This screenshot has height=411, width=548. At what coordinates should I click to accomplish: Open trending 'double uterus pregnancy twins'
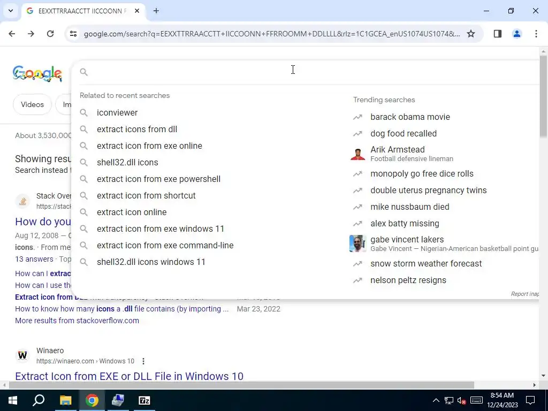click(429, 191)
